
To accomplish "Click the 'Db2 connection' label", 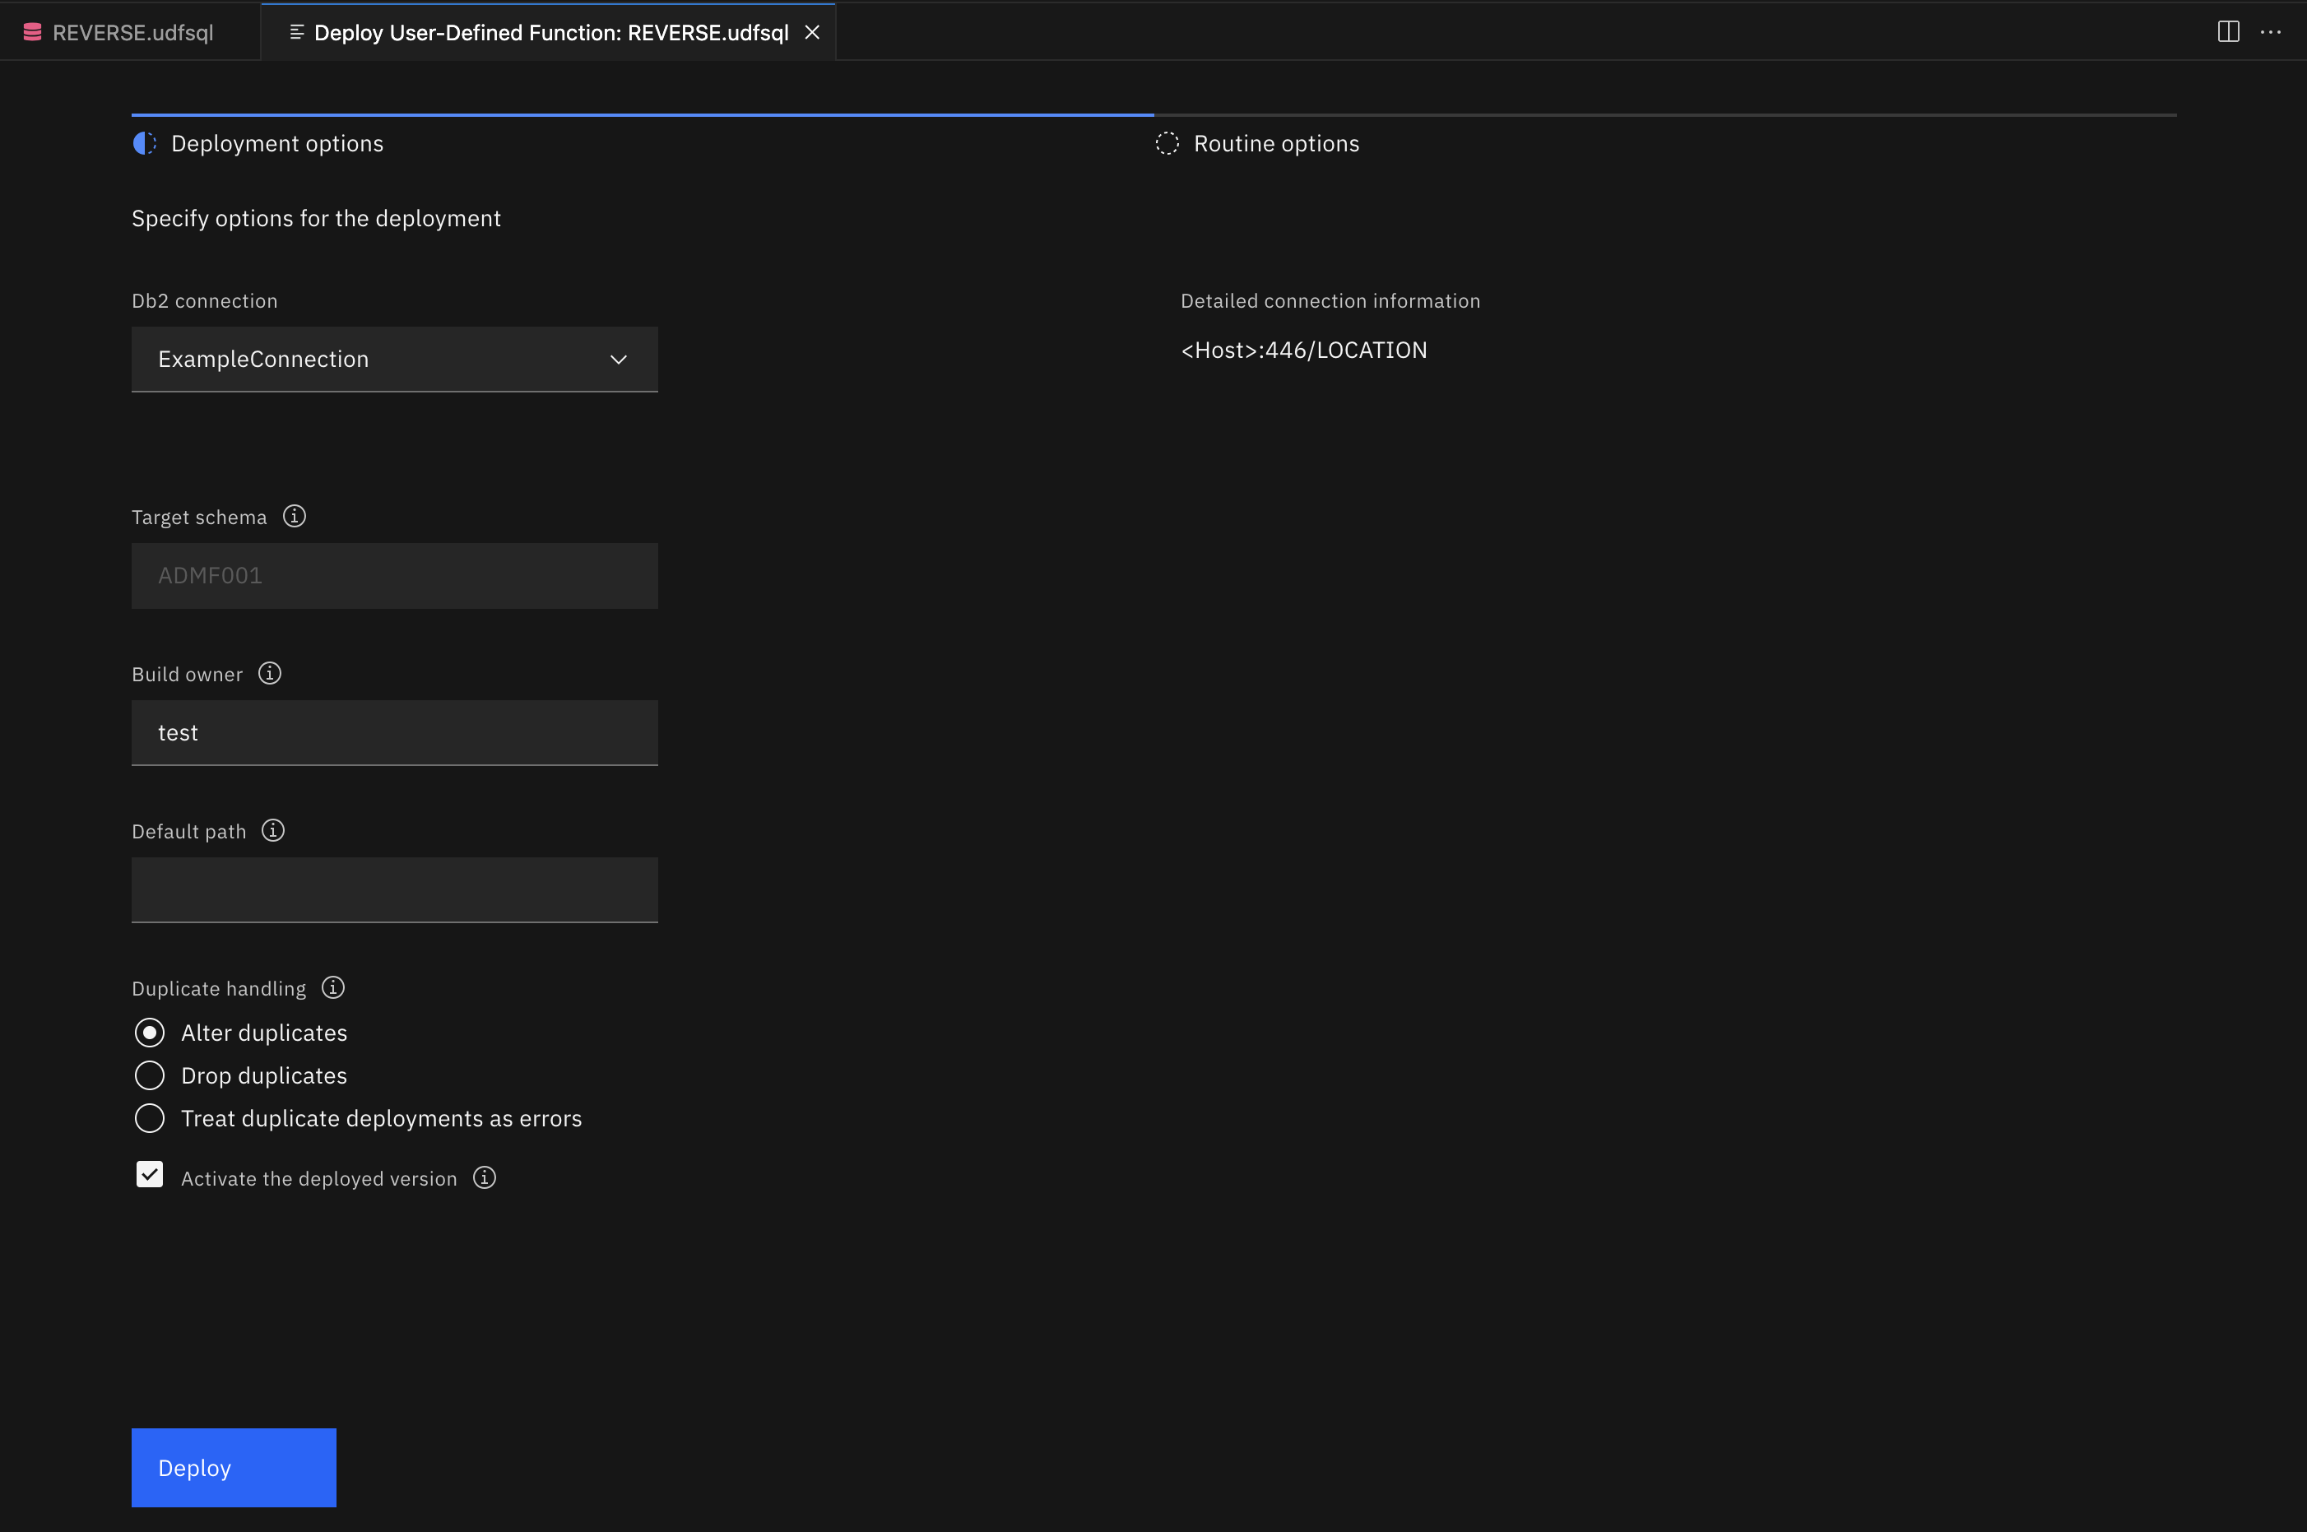I will coord(205,301).
